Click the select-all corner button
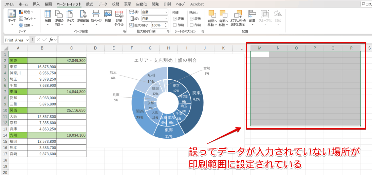Image resolution: width=372 pixels, height=179 pixels. pyautogui.click(x=4, y=48)
